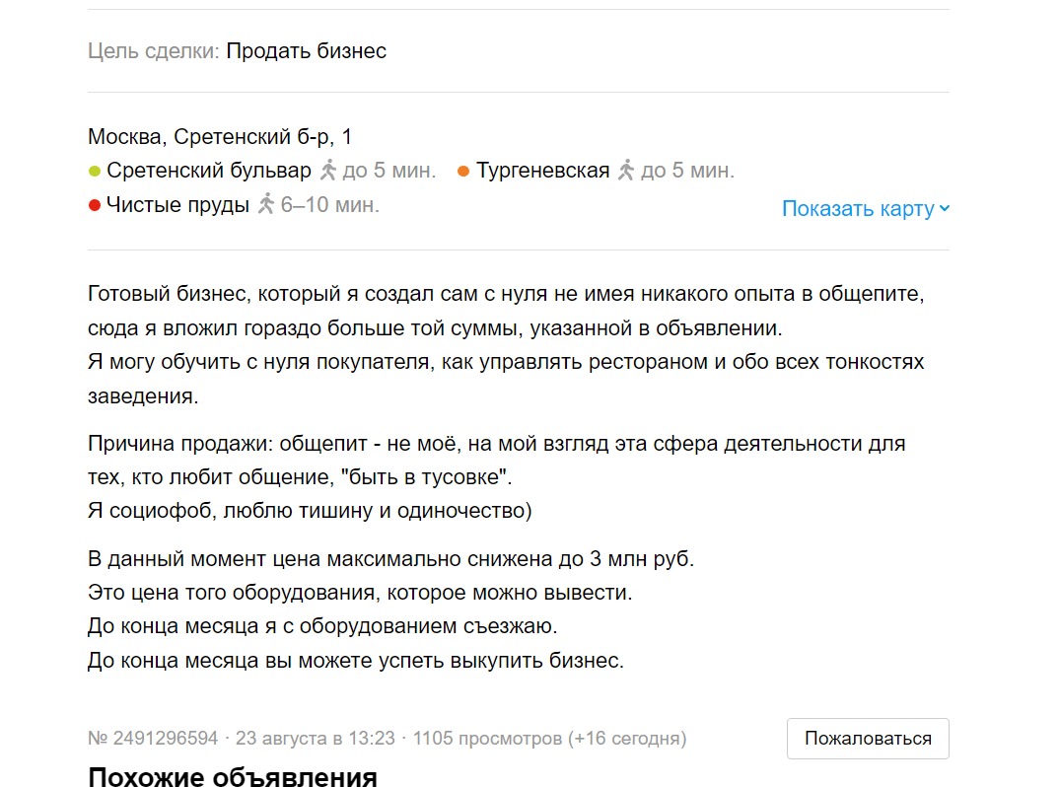Switch to the Похожие объявления section
This screenshot has width=1059, height=787.
pyautogui.click(x=232, y=778)
